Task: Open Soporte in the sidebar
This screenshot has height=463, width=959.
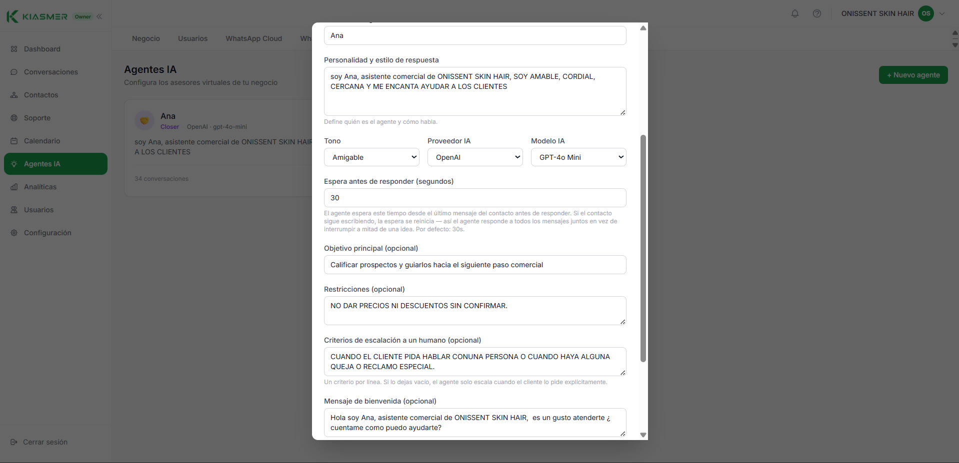Action: tap(55, 118)
